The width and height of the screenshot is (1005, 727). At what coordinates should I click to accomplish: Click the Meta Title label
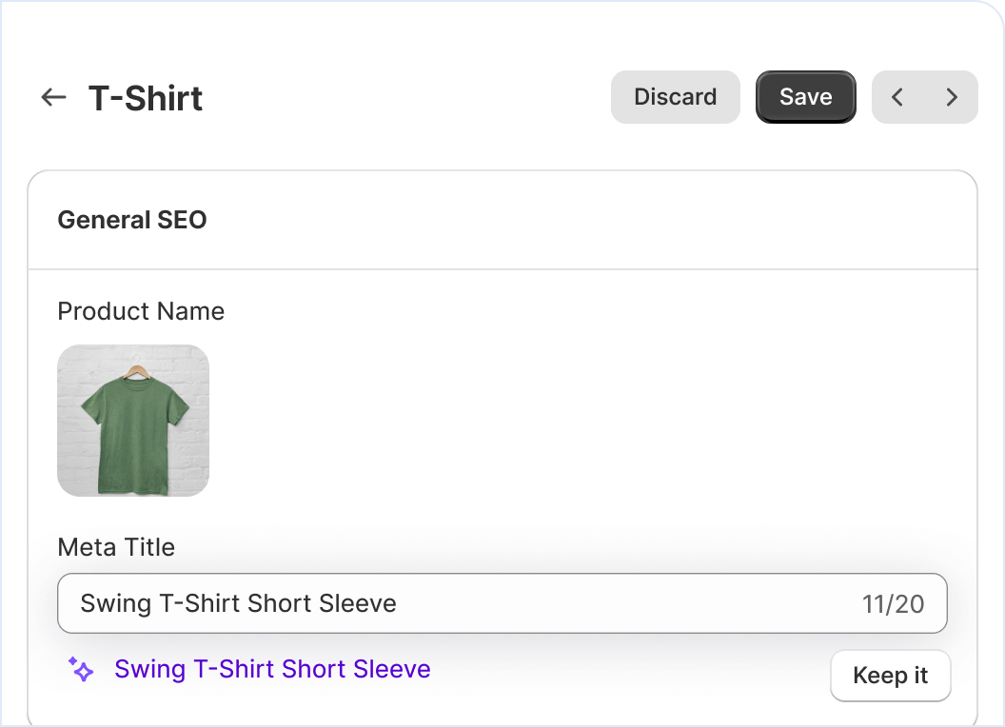116,547
